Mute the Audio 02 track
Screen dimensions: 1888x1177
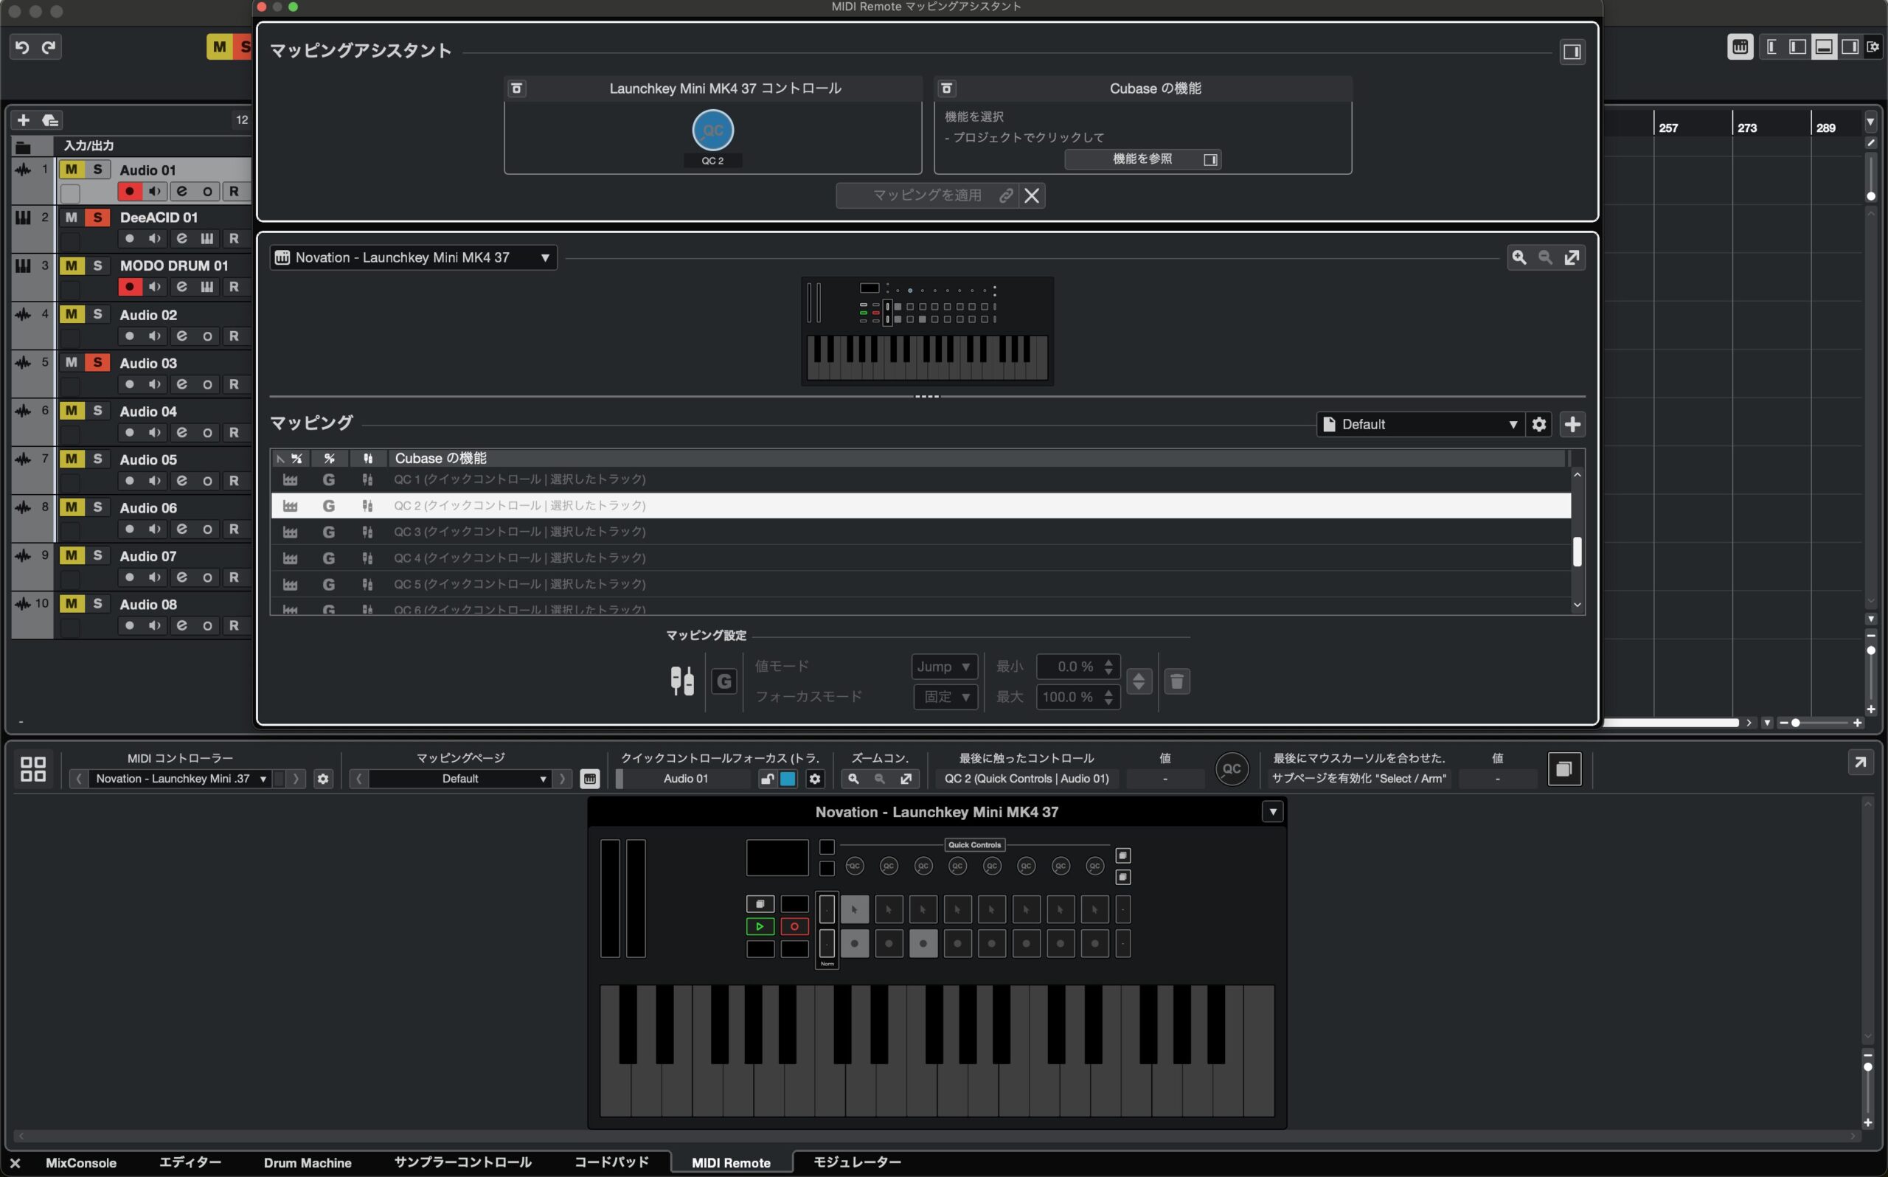pyautogui.click(x=71, y=314)
